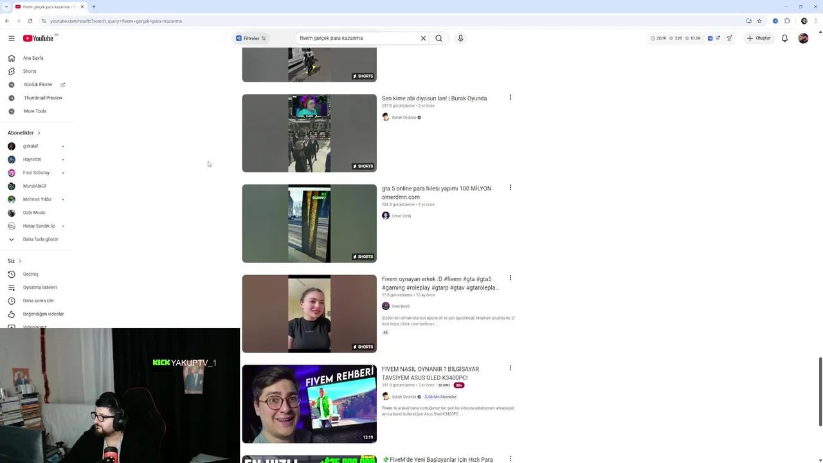Open 'Sen kime abi diyosun lan!' video title
The width and height of the screenshot is (823, 463).
pos(434,99)
